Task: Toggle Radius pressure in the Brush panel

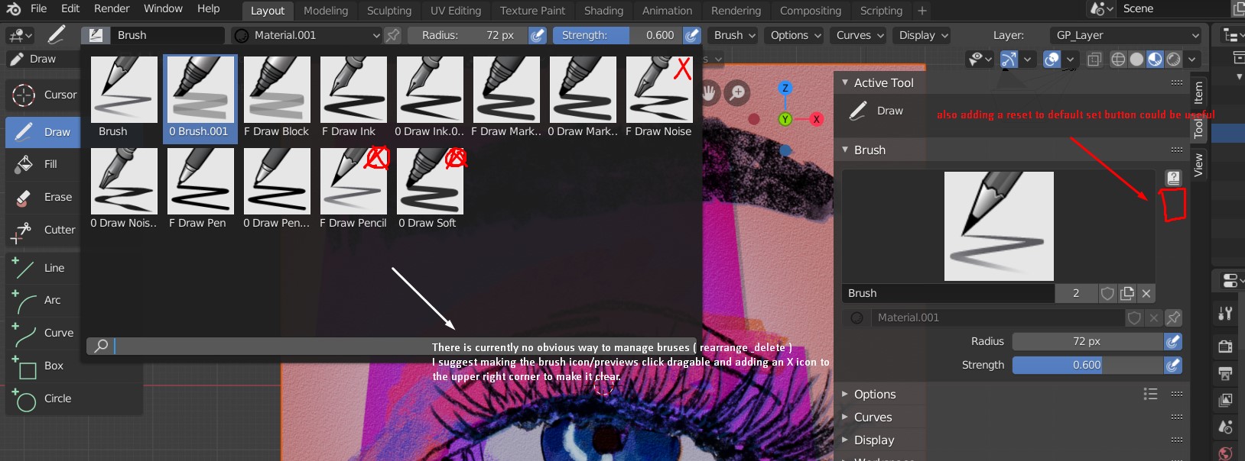Action: [1173, 341]
